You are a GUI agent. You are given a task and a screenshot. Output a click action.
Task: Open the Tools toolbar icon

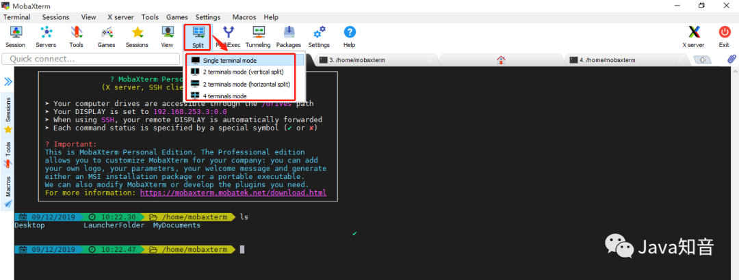click(76, 37)
